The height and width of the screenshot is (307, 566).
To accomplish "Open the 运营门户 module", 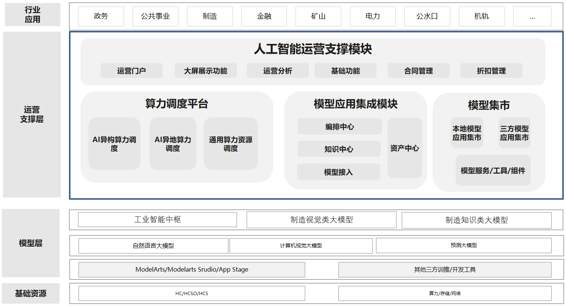I will (131, 71).
